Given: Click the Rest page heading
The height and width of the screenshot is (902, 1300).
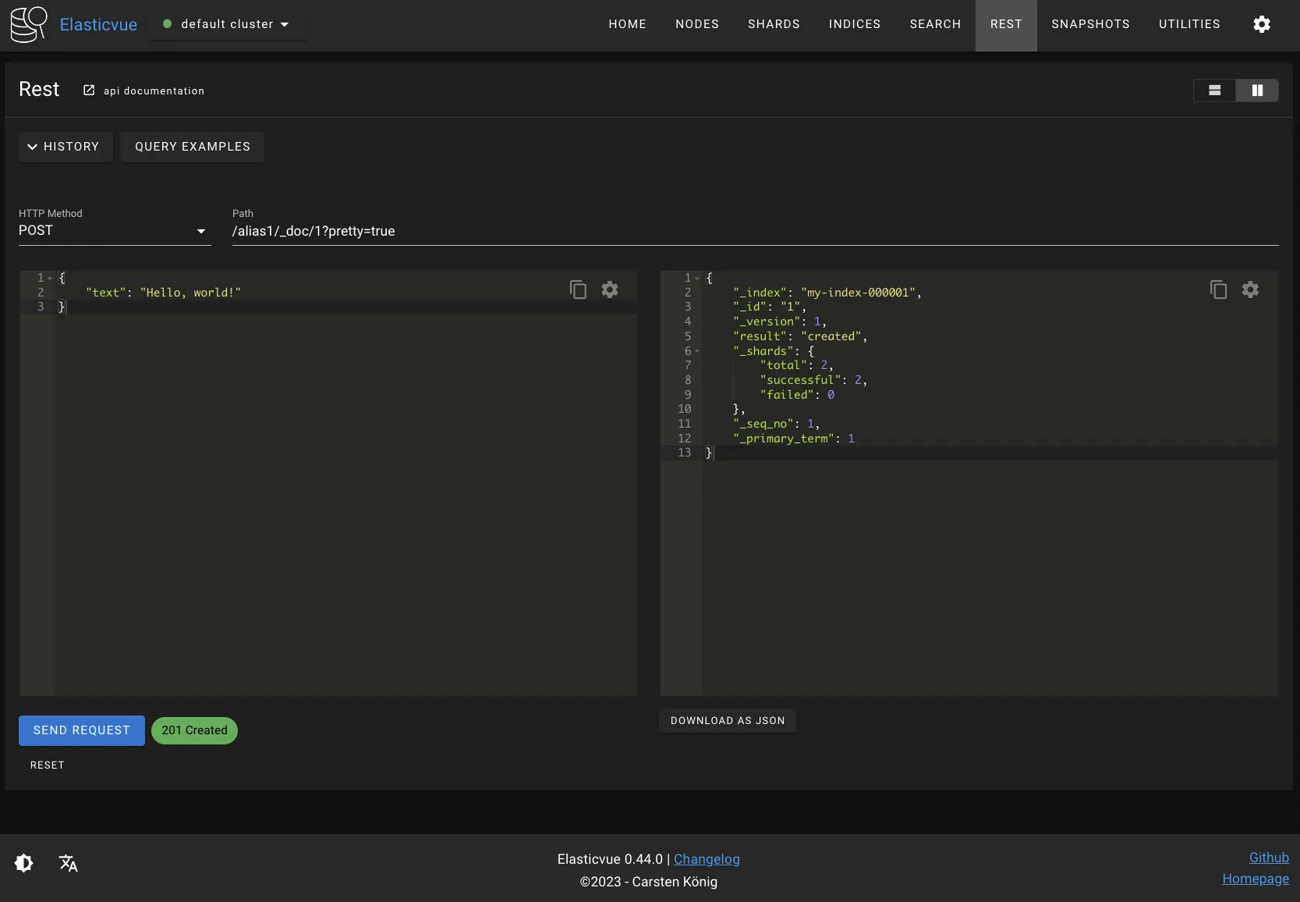Looking at the screenshot, I should [39, 90].
